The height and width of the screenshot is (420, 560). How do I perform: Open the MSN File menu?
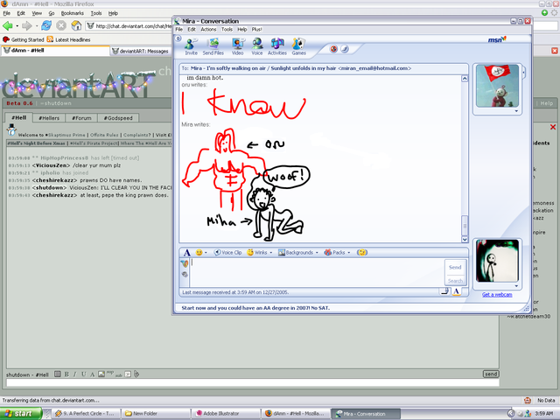(x=179, y=29)
